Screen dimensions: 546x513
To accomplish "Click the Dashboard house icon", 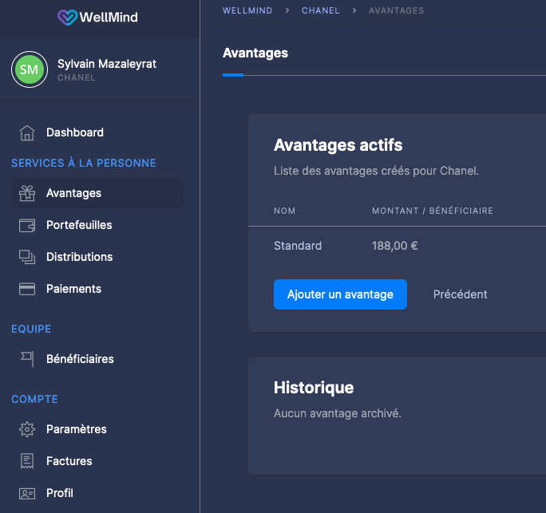I will tap(27, 132).
